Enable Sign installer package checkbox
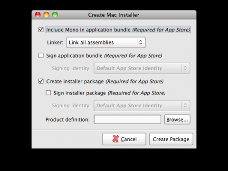This screenshot has height=171, width=228. pyautogui.click(x=48, y=93)
